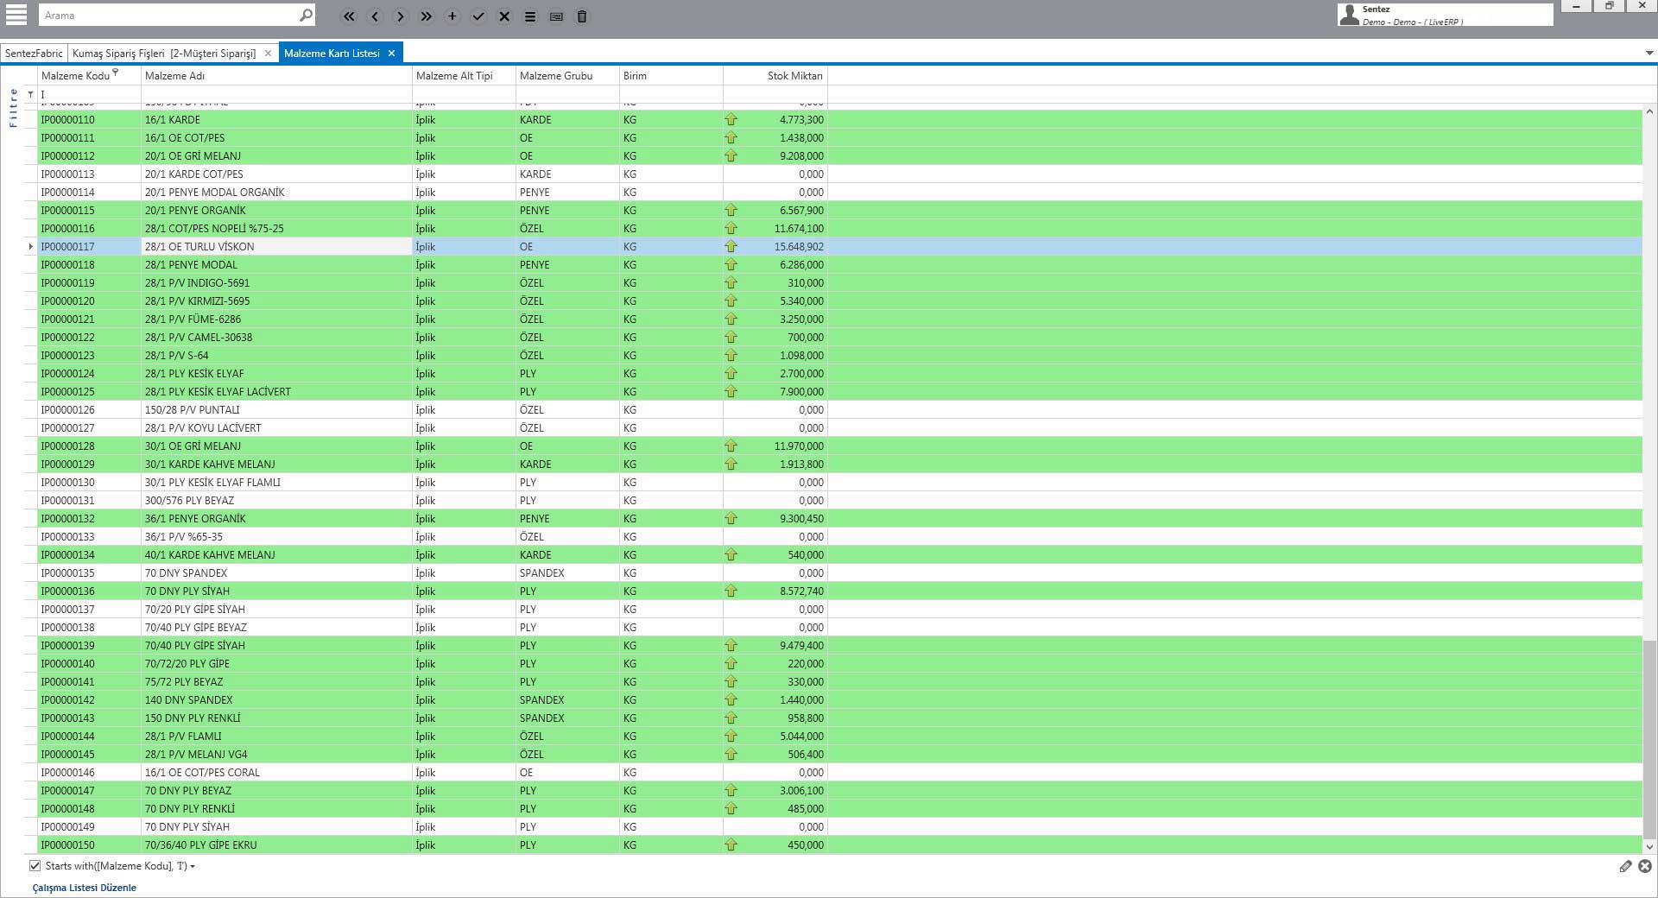Uncheck the Starts with Malzeme Kodu filter
1658x898 pixels.
(35, 865)
